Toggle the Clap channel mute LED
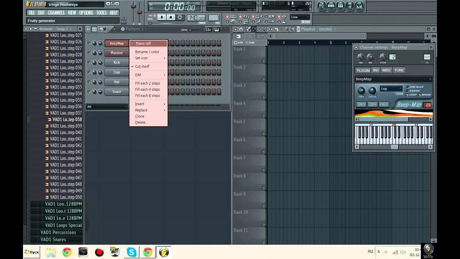Viewport: 460px width, 259px height. point(89,72)
